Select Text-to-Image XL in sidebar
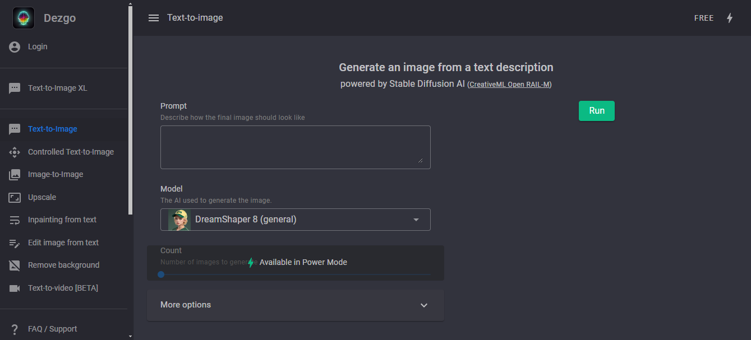Screen dimensions: 751x340 click(x=57, y=89)
